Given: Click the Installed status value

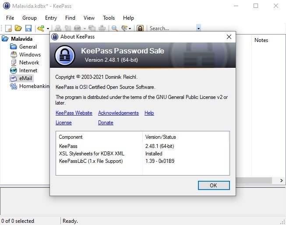Looking at the screenshot, I should [x=154, y=154].
